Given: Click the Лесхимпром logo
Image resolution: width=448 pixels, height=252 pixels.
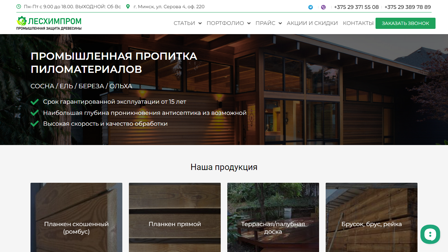Looking at the screenshot, I should (x=49, y=23).
